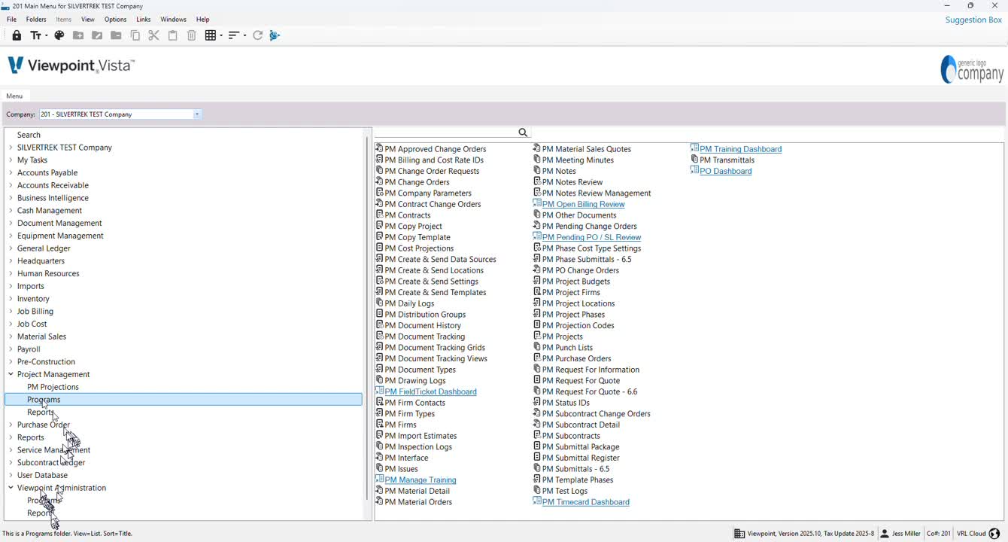Image resolution: width=1008 pixels, height=542 pixels.
Task: Collapse the Viewpoint Administration tree node
Action: [11, 488]
